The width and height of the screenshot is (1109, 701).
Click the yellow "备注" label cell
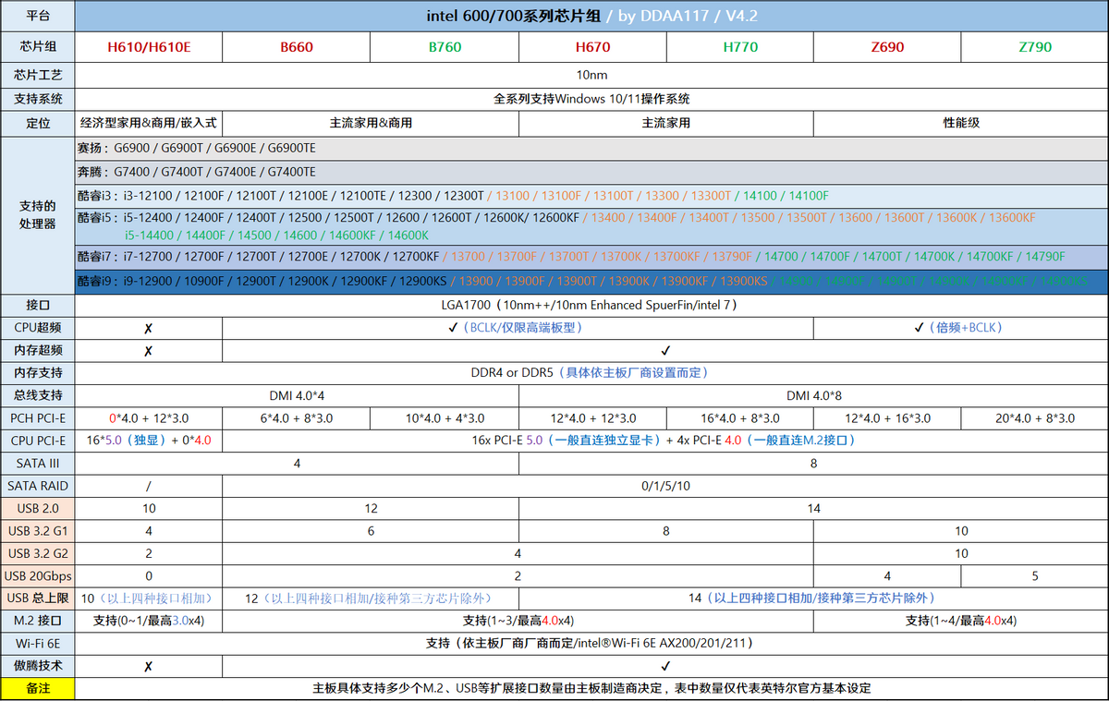pyautogui.click(x=38, y=688)
